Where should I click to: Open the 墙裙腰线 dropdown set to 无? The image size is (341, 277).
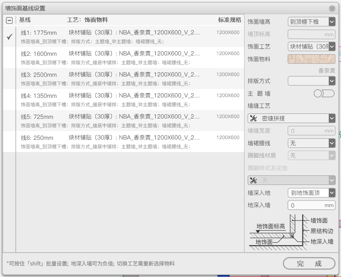312,143
